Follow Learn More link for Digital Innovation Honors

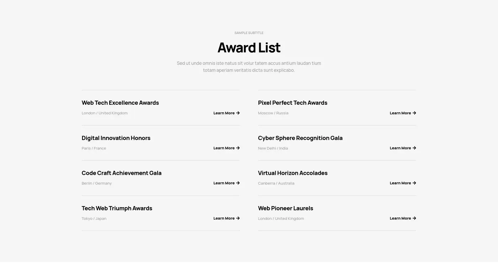tap(224, 148)
